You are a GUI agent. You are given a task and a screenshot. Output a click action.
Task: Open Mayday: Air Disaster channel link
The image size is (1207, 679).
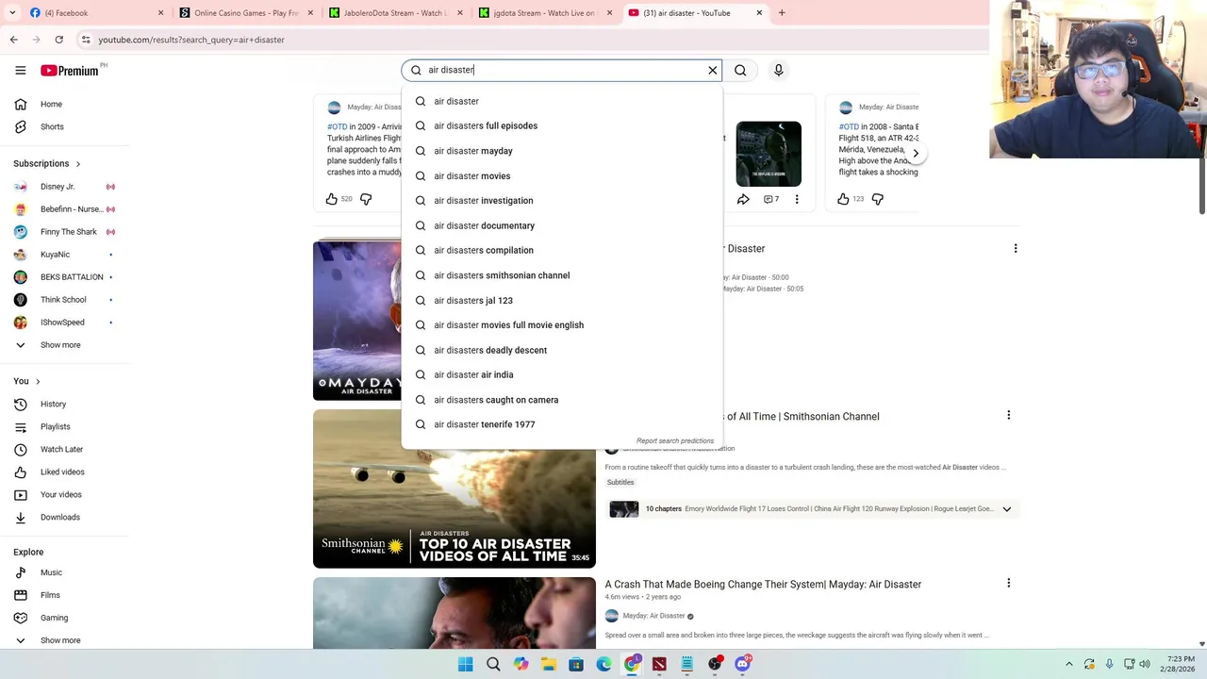coord(653,616)
